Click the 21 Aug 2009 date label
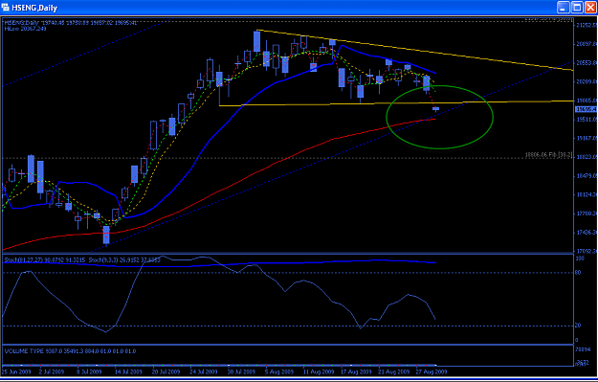Image resolution: width=598 pixels, height=382 pixels. pos(393,371)
